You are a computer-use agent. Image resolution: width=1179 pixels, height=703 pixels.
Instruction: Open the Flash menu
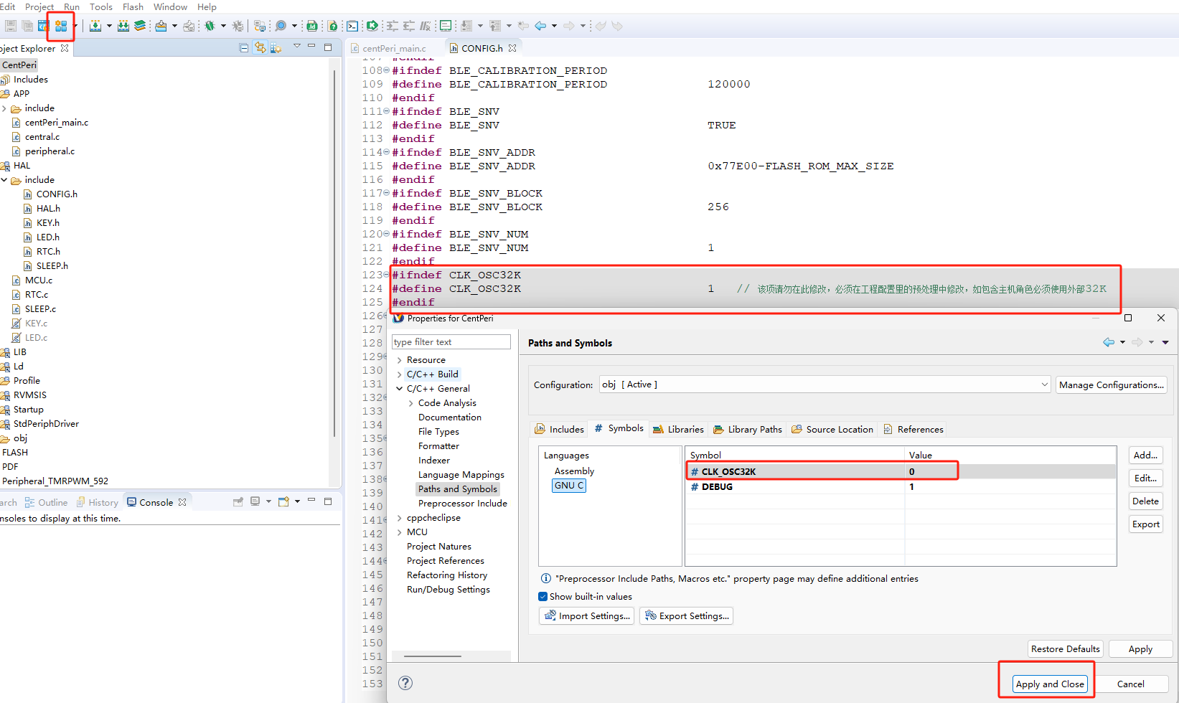coord(133,6)
